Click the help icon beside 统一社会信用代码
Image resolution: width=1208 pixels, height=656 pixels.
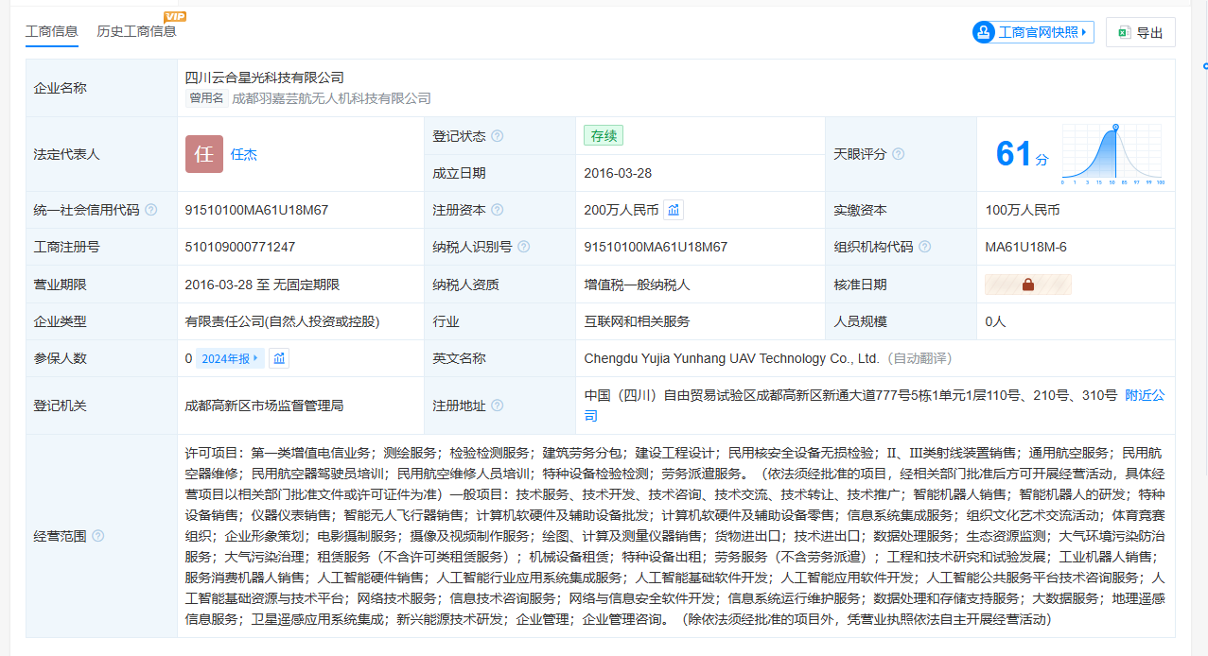[x=151, y=210]
